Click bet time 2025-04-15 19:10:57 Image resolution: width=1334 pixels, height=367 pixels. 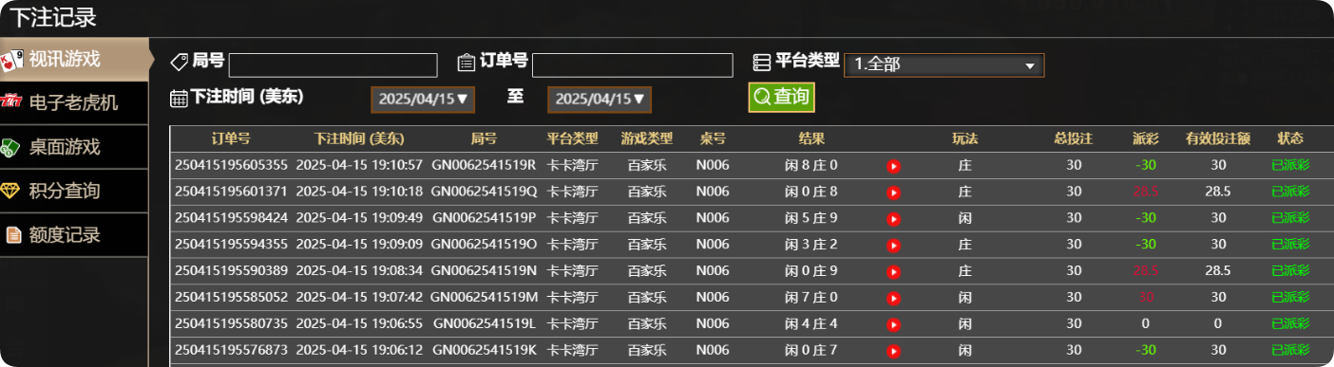click(359, 165)
